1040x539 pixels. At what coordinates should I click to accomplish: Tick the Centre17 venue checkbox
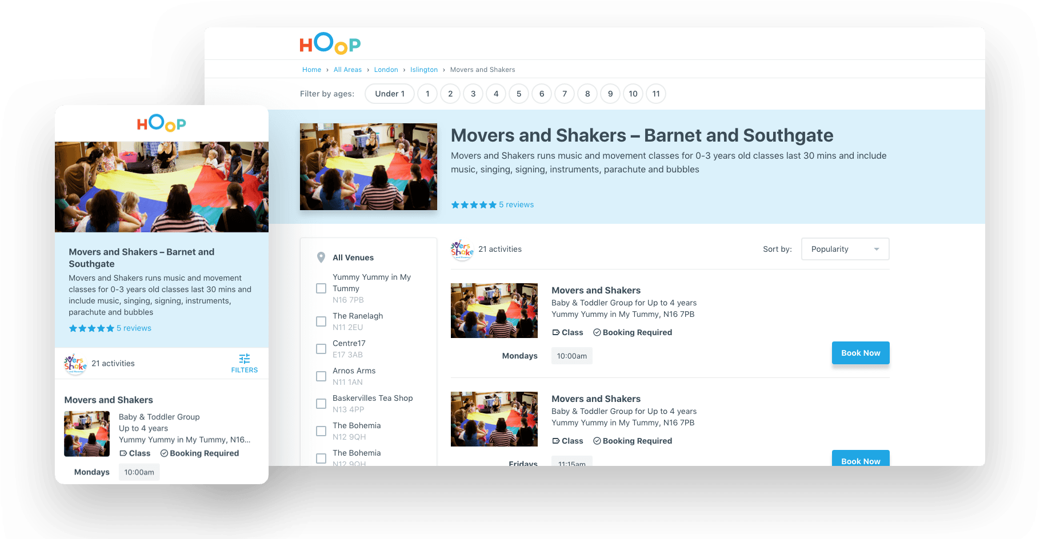321,349
